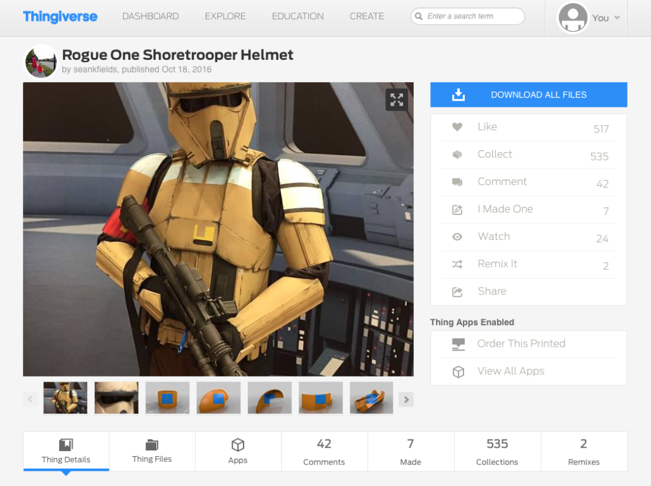This screenshot has height=486, width=651.
Task: Switch to Thing Details tab
Action: coord(66,451)
